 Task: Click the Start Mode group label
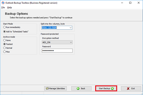(x=8, y=24)
